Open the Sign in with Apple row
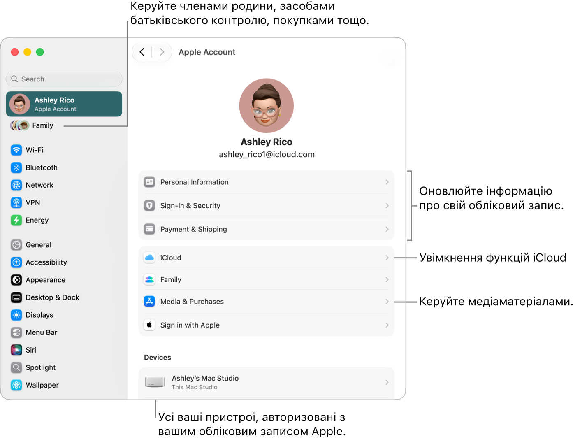 point(267,325)
